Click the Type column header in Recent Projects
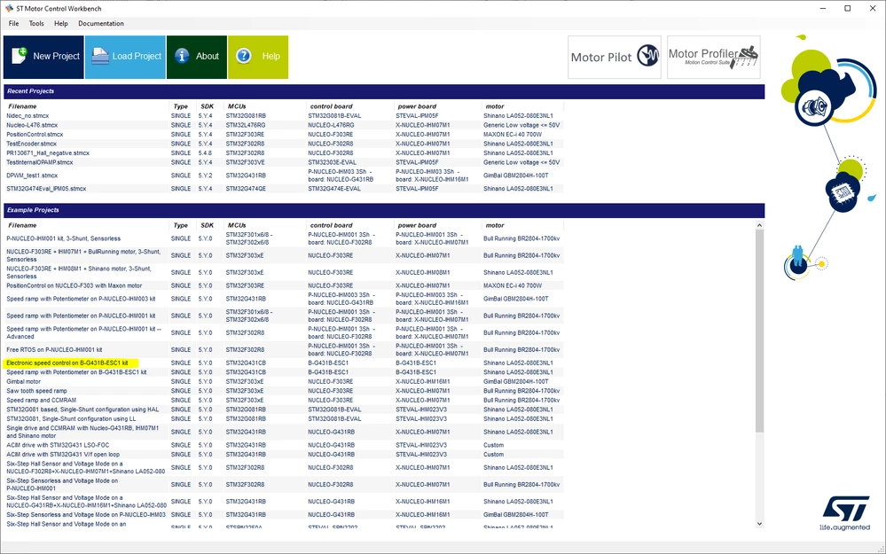Screen dimensions: 886x554 point(183,106)
